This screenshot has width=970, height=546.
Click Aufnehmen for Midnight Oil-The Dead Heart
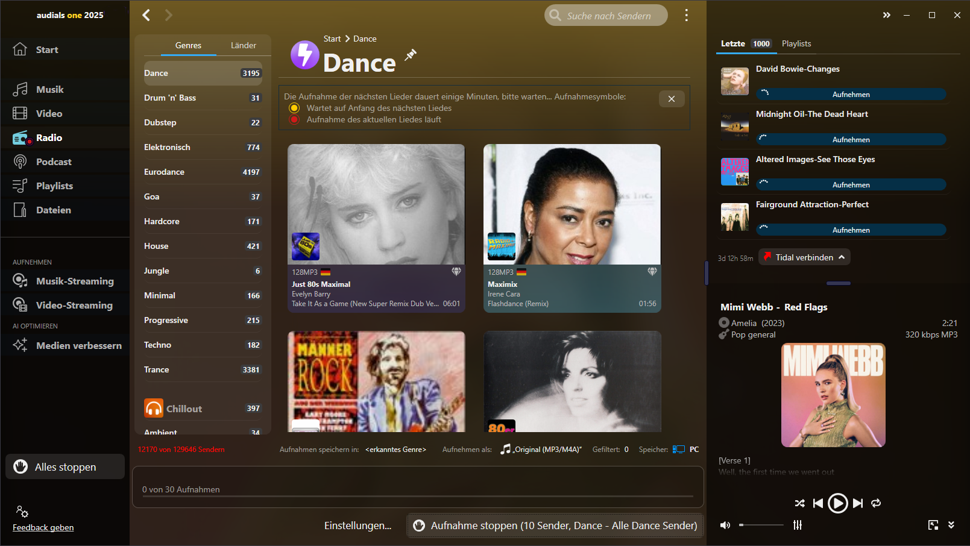click(x=851, y=139)
